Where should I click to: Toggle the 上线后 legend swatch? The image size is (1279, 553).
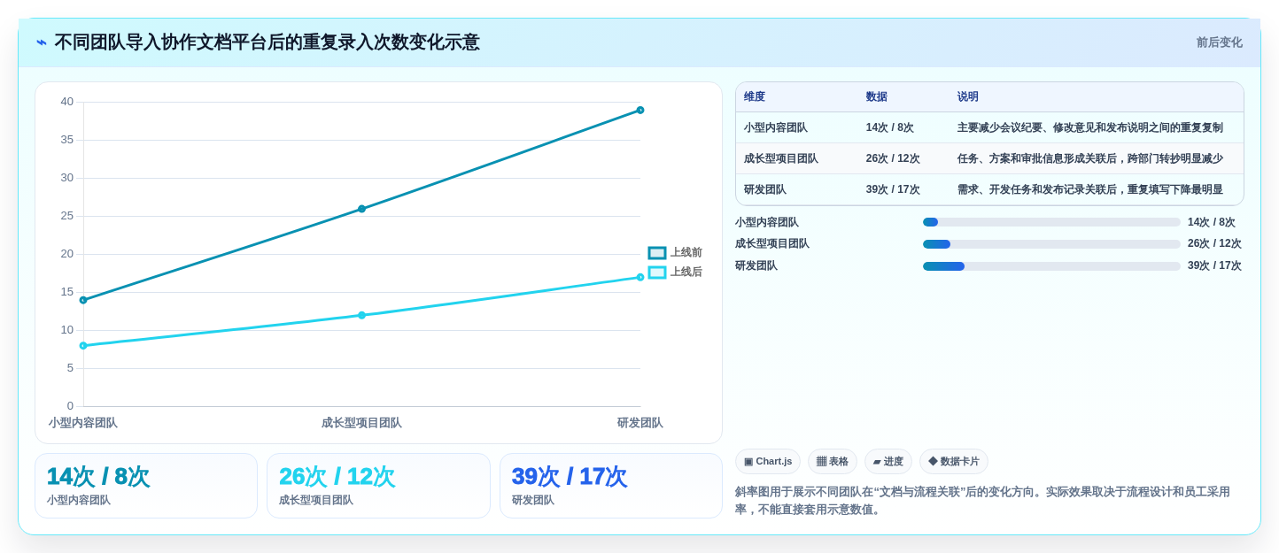pyautogui.click(x=656, y=273)
